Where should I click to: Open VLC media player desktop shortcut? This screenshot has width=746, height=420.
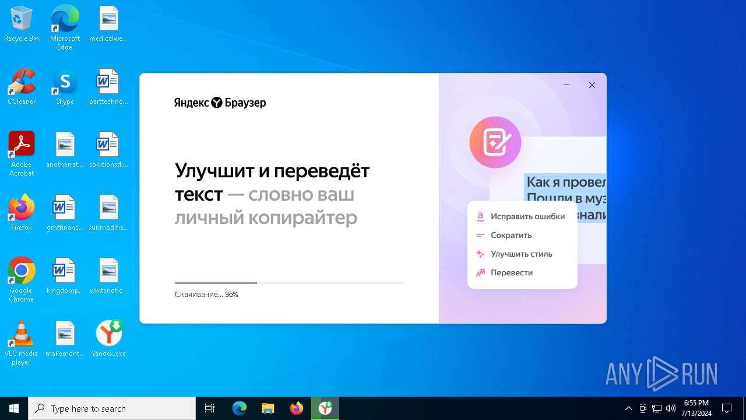[x=22, y=343]
